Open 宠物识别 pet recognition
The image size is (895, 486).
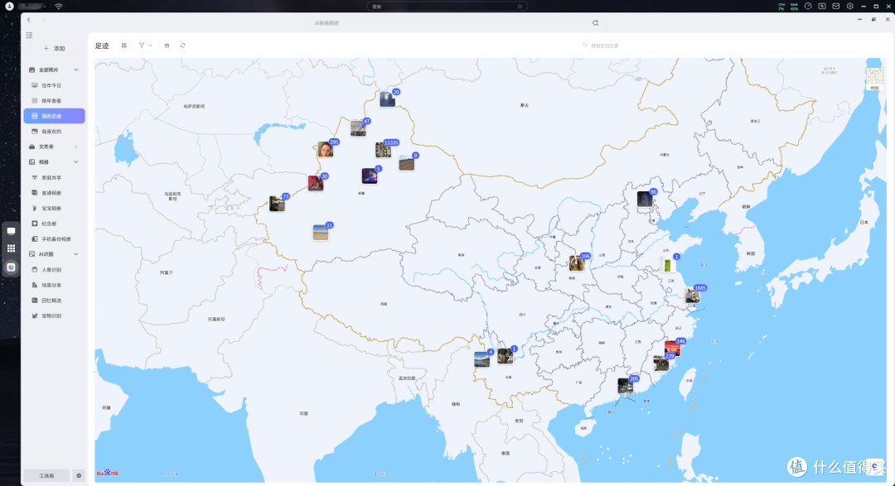coord(54,316)
